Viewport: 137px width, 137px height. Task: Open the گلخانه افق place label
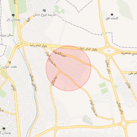tap(112, 18)
